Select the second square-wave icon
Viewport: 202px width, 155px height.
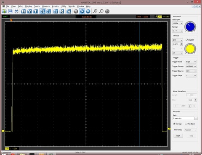point(48,11)
